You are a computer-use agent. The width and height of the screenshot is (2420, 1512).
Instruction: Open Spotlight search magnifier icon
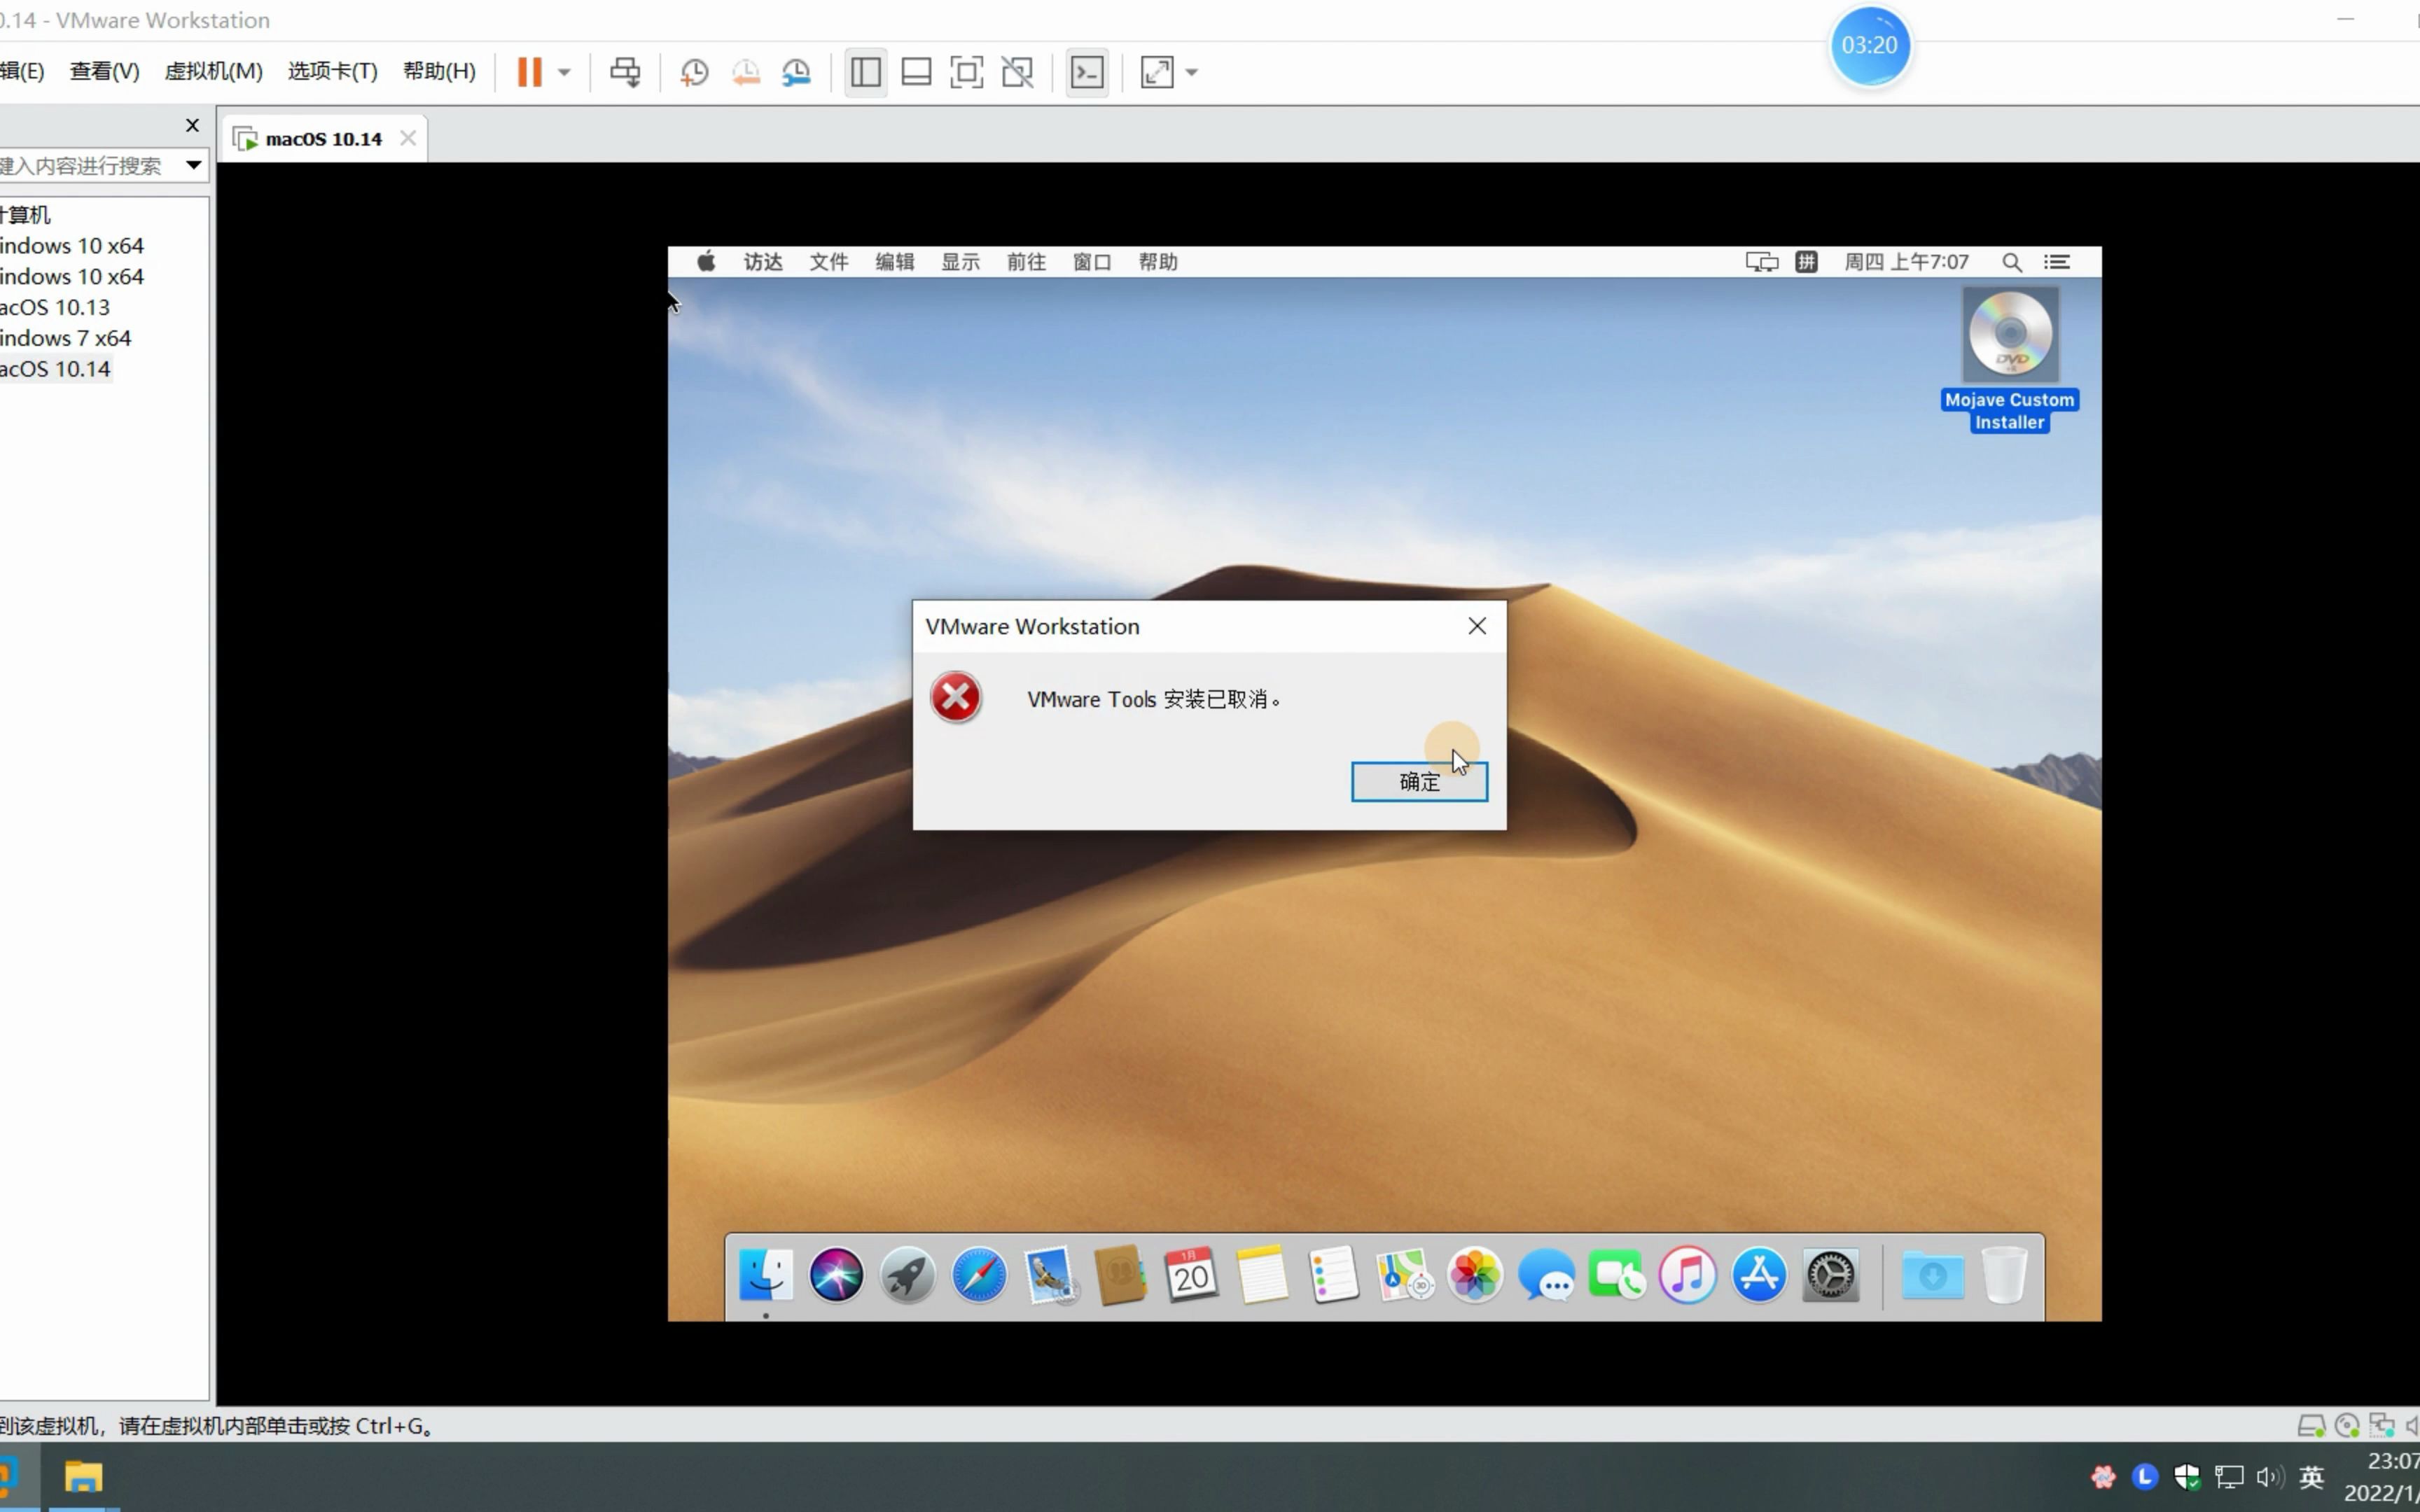pyautogui.click(x=2012, y=262)
